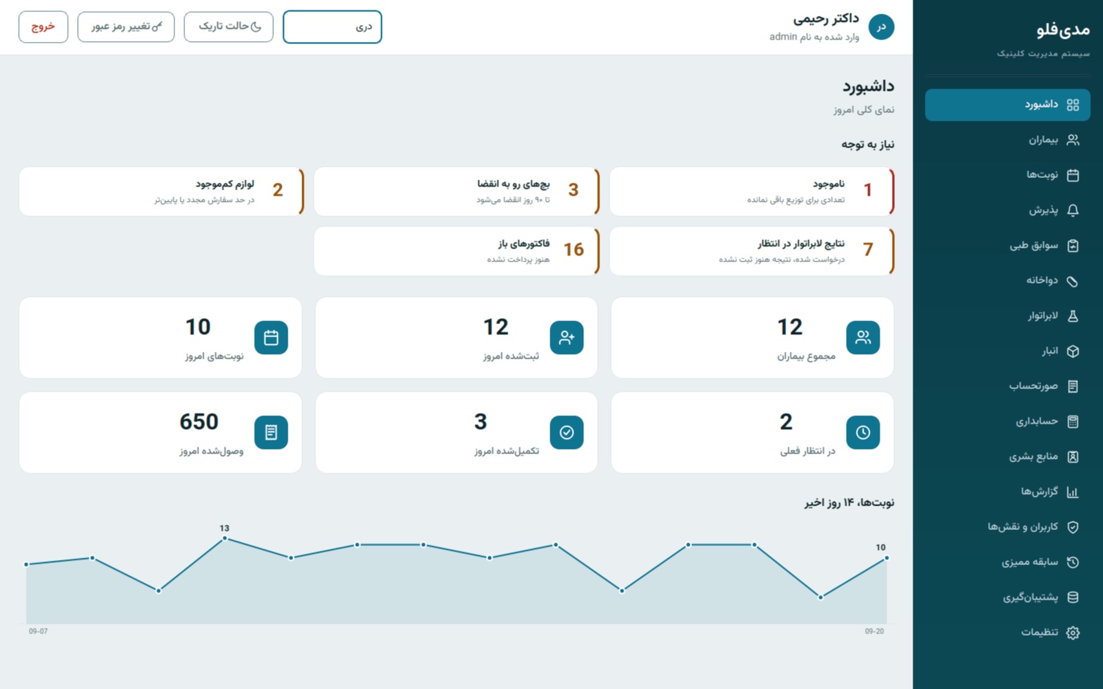The image size is (1103, 689).
Task: Click the مدی‌فلو app logo title
Action: coord(1063,30)
